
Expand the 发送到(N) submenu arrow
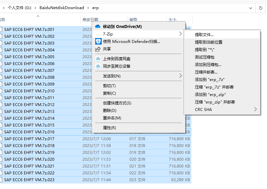pos(181,76)
